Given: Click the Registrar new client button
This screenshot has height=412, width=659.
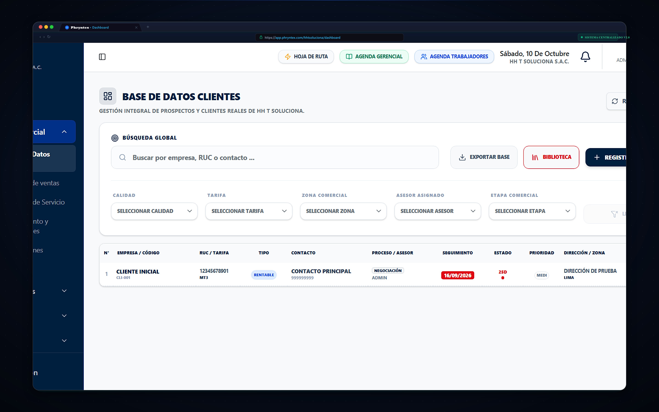Looking at the screenshot, I should pyautogui.click(x=606, y=157).
